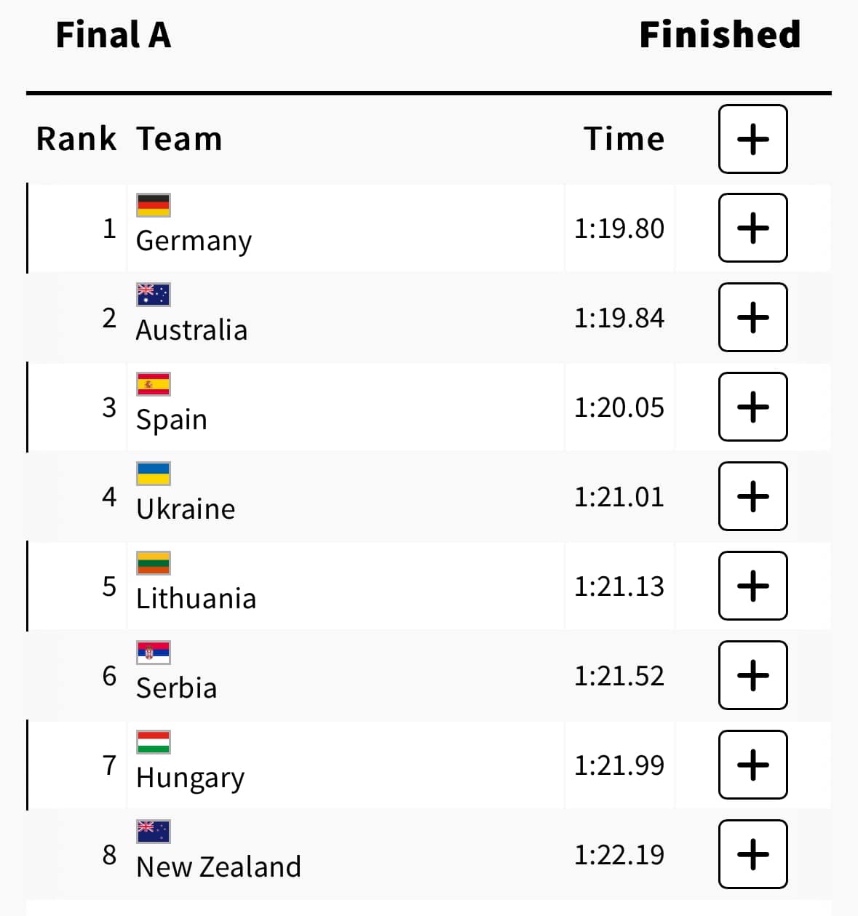Click the Lithuania flag icon
Viewport: 858px width, 916px height.
click(x=154, y=563)
